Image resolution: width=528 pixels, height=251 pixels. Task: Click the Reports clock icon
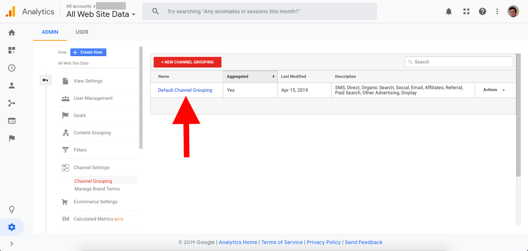[11, 68]
